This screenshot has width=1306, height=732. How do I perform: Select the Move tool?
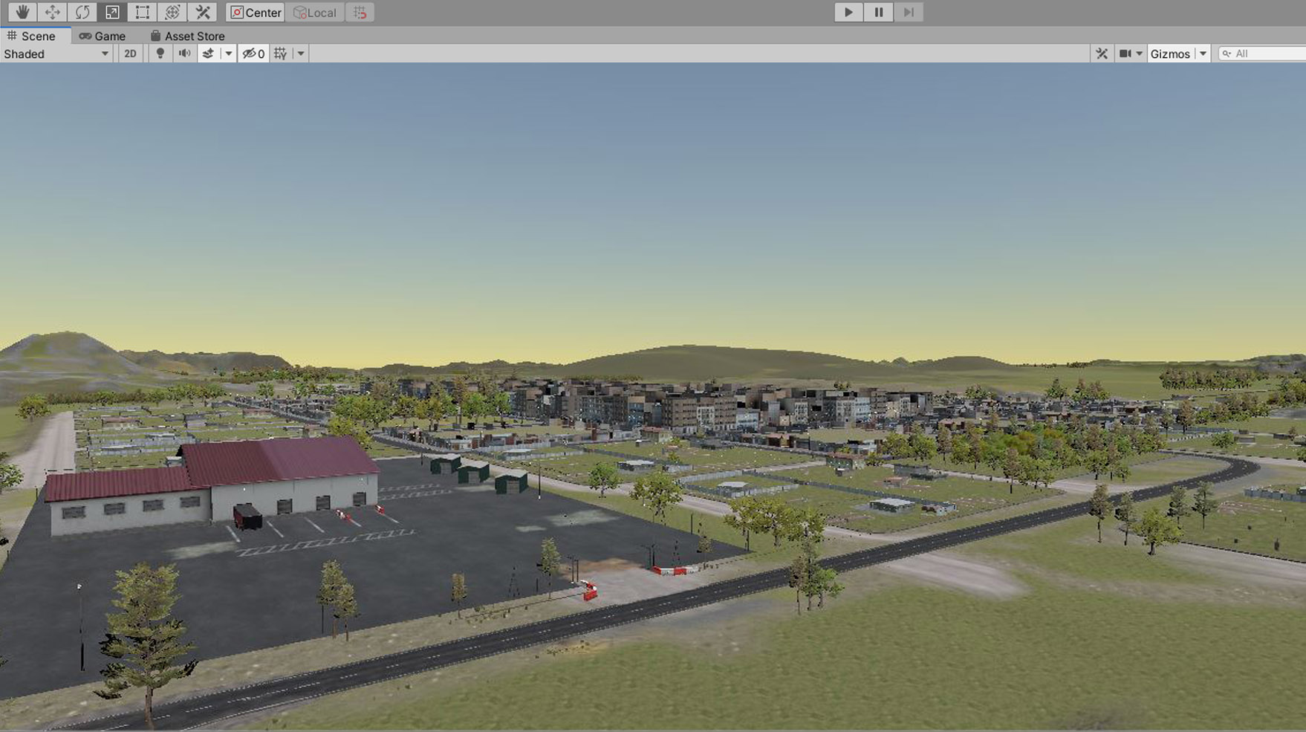click(x=52, y=12)
